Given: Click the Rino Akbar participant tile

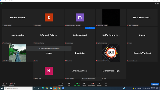Looking at the screenshot, I should [x=80, y=53].
